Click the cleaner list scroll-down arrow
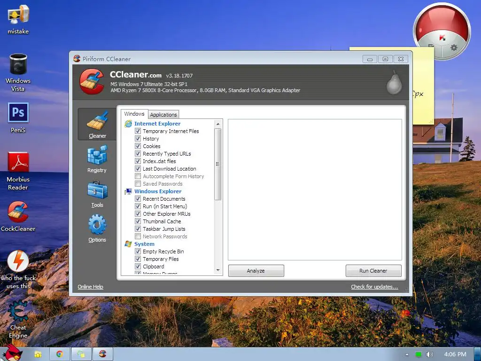481x361 pixels. coord(218,270)
